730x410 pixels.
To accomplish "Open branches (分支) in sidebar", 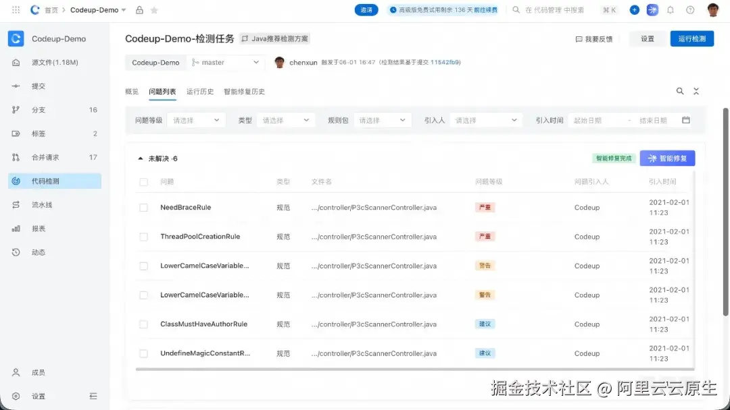I will pos(55,110).
